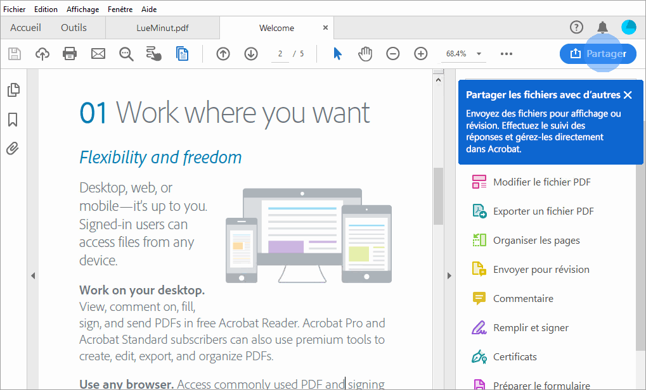646x390 pixels.
Task: Click in the page number field
Action: tap(280, 54)
